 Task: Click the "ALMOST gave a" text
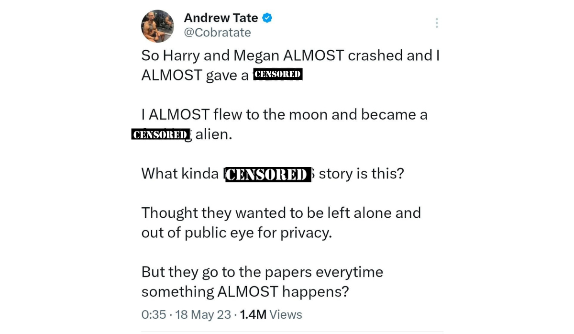pos(195,75)
